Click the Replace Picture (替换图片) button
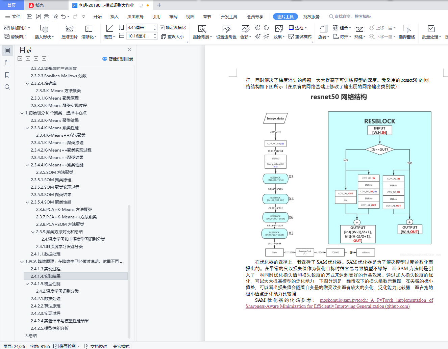The height and width of the screenshot is (349, 448). pos(16,36)
